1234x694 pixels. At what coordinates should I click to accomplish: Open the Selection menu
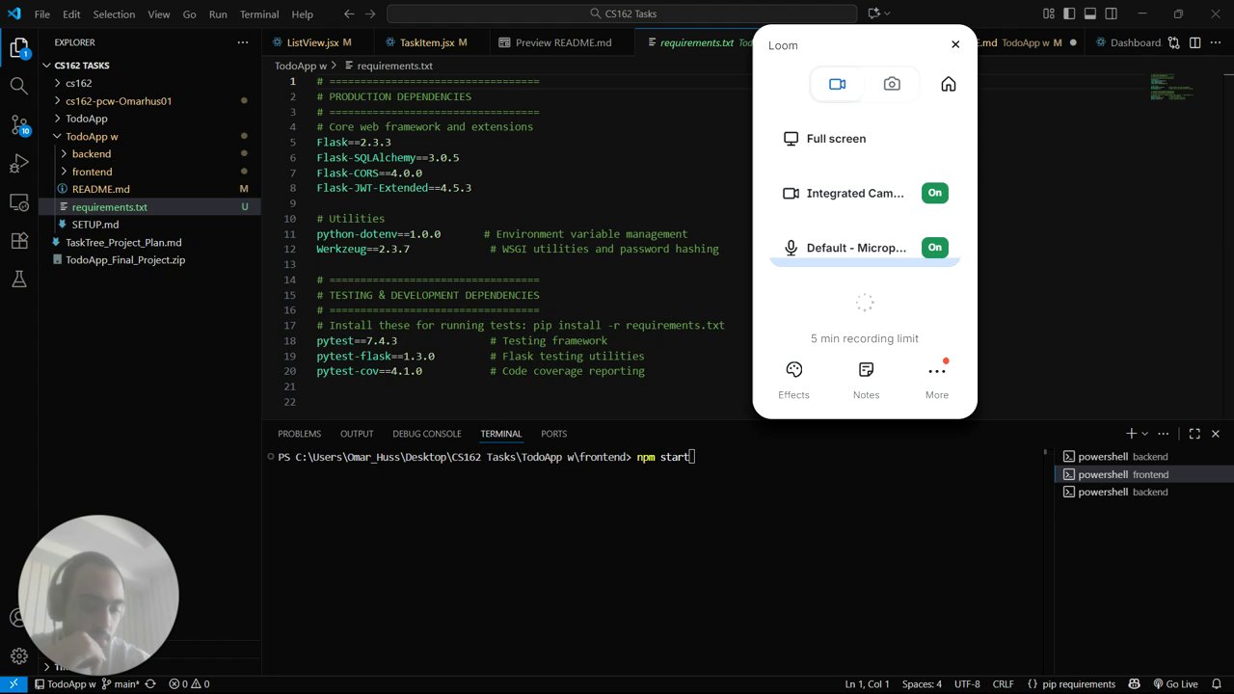115,14
